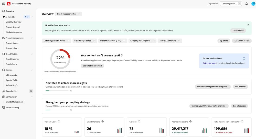Image resolution: width=256 pixels, height=139 pixels.
Task: Click See all sources button
Action: (239, 106)
